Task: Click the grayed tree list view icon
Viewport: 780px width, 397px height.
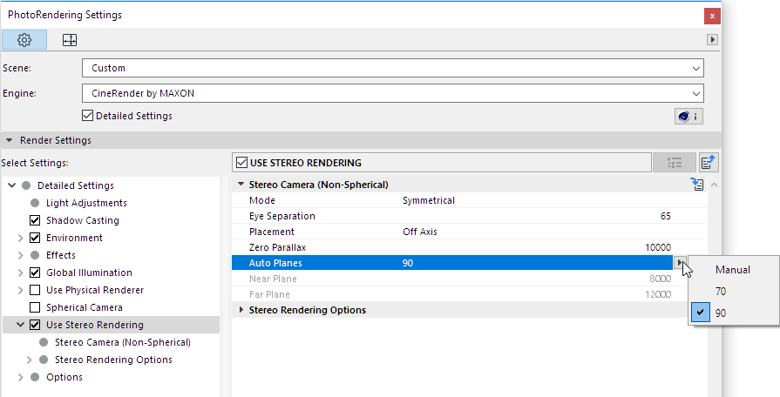Action: tap(675, 162)
